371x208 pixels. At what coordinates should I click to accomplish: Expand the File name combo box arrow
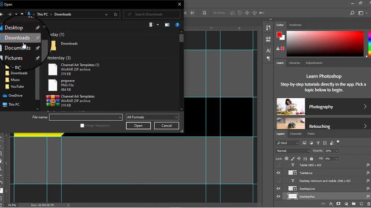[x=120, y=117]
